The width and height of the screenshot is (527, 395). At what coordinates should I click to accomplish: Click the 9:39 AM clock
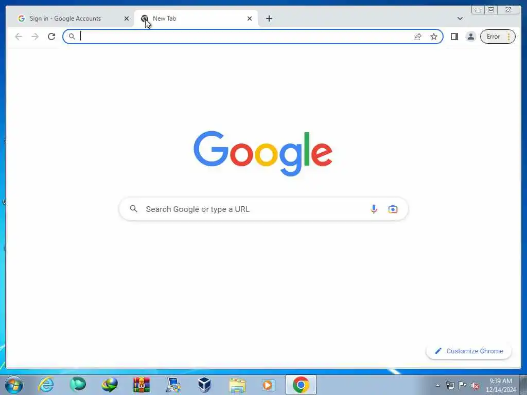[501, 381]
